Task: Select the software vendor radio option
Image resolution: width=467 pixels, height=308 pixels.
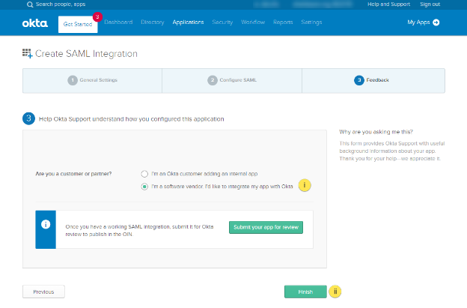Action: 144,187
